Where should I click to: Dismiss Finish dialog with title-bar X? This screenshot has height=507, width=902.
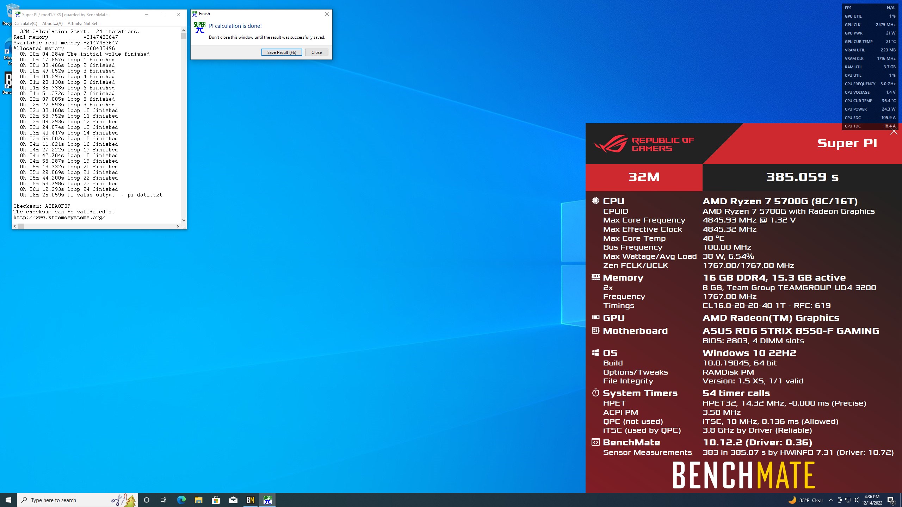pyautogui.click(x=327, y=14)
